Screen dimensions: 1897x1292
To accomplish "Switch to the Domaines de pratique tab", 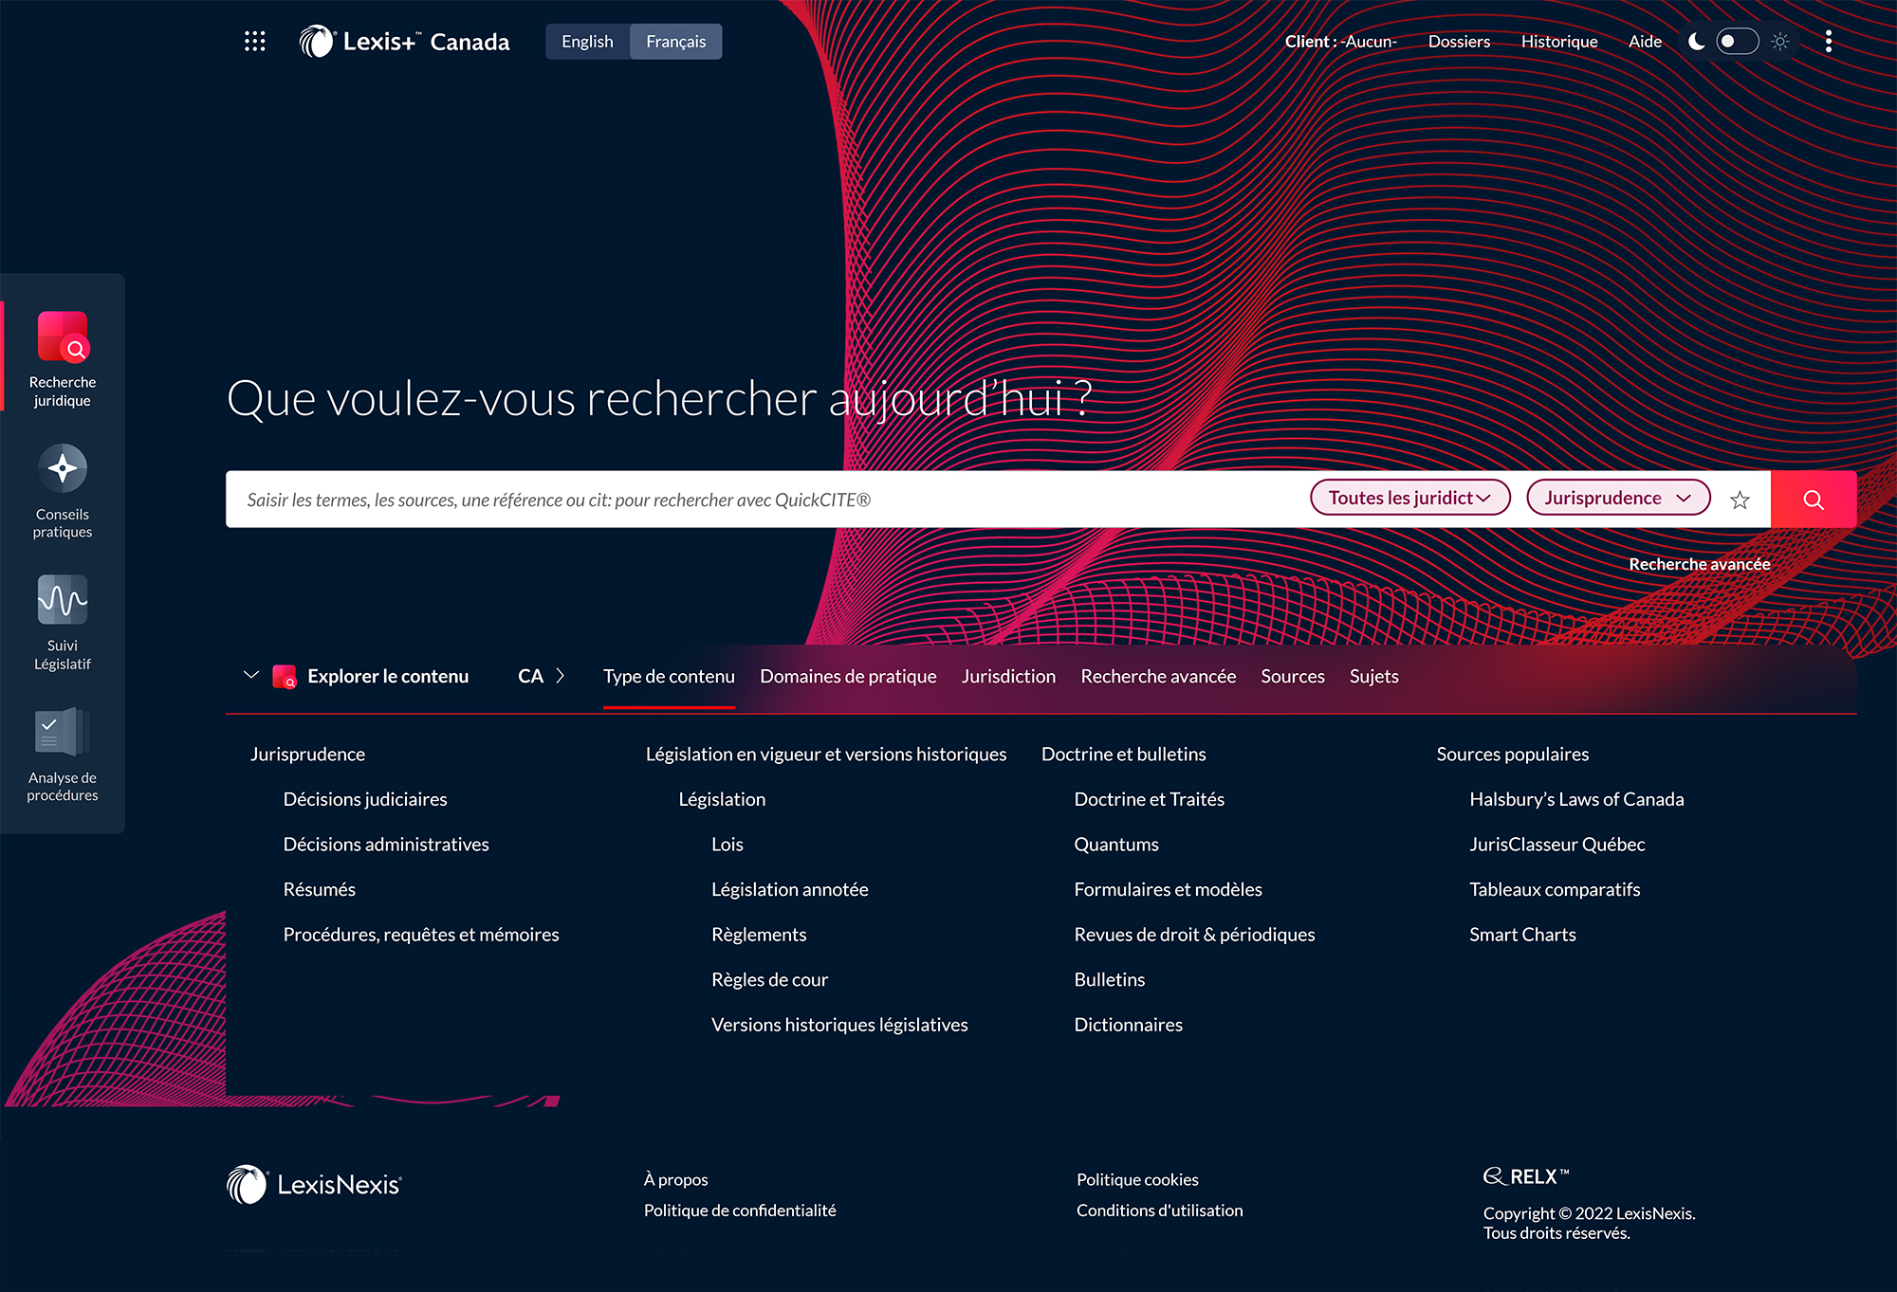I will coord(847,676).
